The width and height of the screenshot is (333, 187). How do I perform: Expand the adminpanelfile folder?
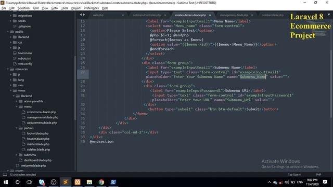(x=16, y=101)
